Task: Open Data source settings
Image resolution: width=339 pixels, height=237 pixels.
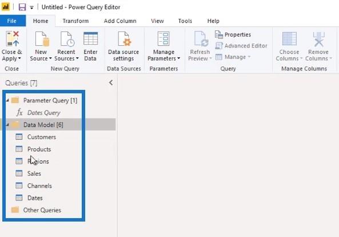Action: tap(123, 46)
